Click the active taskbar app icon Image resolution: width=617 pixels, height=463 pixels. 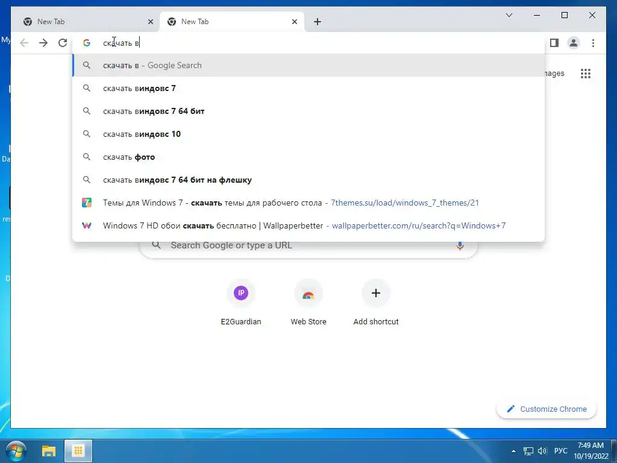click(78, 451)
